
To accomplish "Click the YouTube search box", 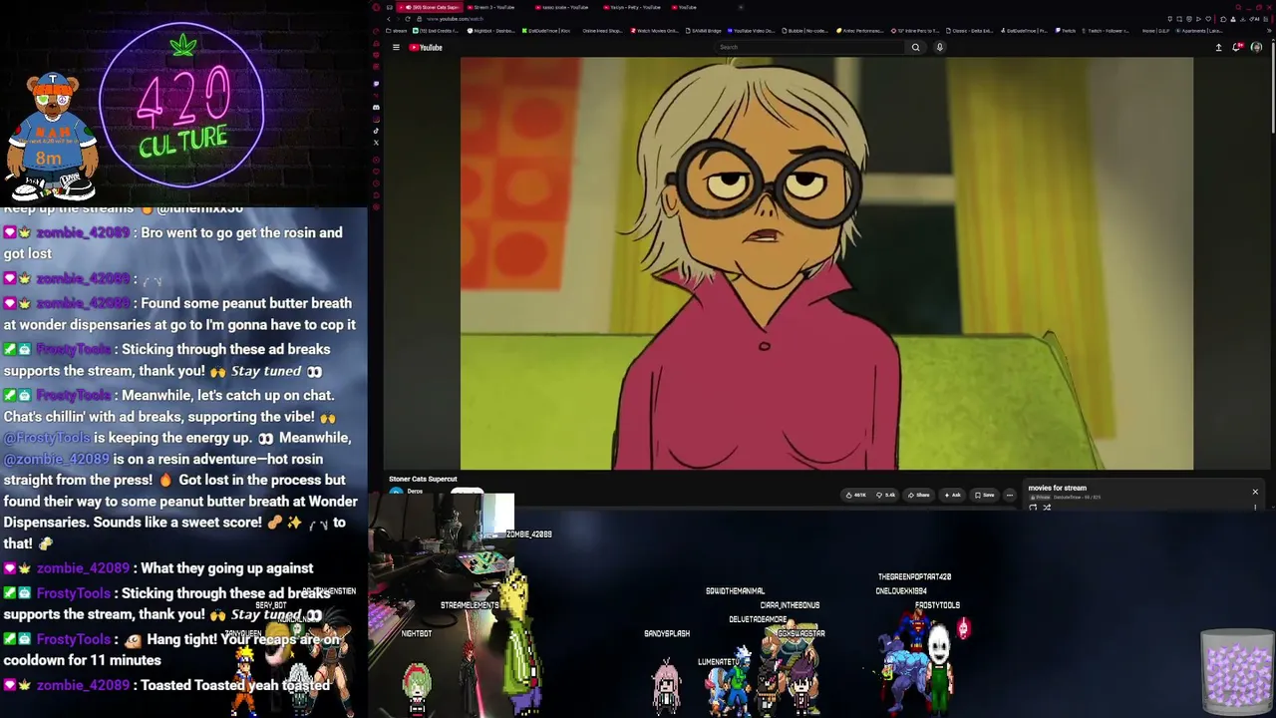I will coord(809,47).
